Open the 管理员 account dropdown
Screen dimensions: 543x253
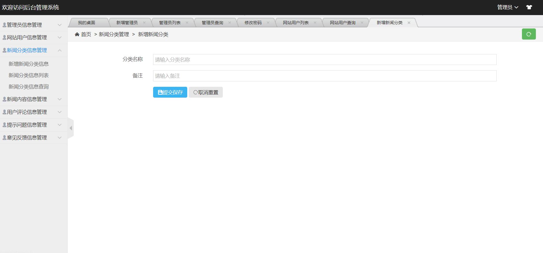(508, 7)
